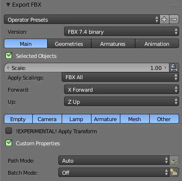Toggle batch own directory folder icon

[174, 172]
